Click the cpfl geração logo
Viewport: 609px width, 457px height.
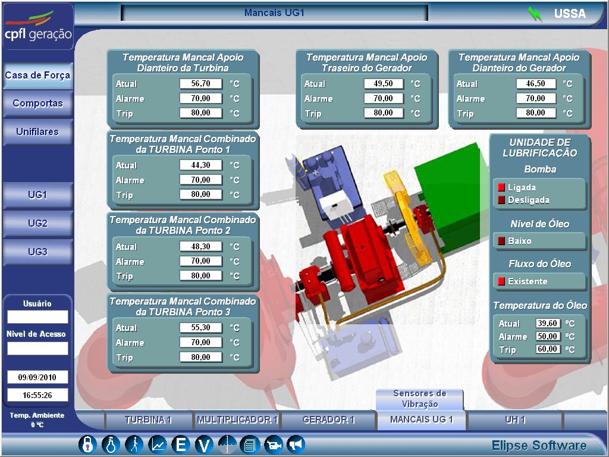pos(38,27)
